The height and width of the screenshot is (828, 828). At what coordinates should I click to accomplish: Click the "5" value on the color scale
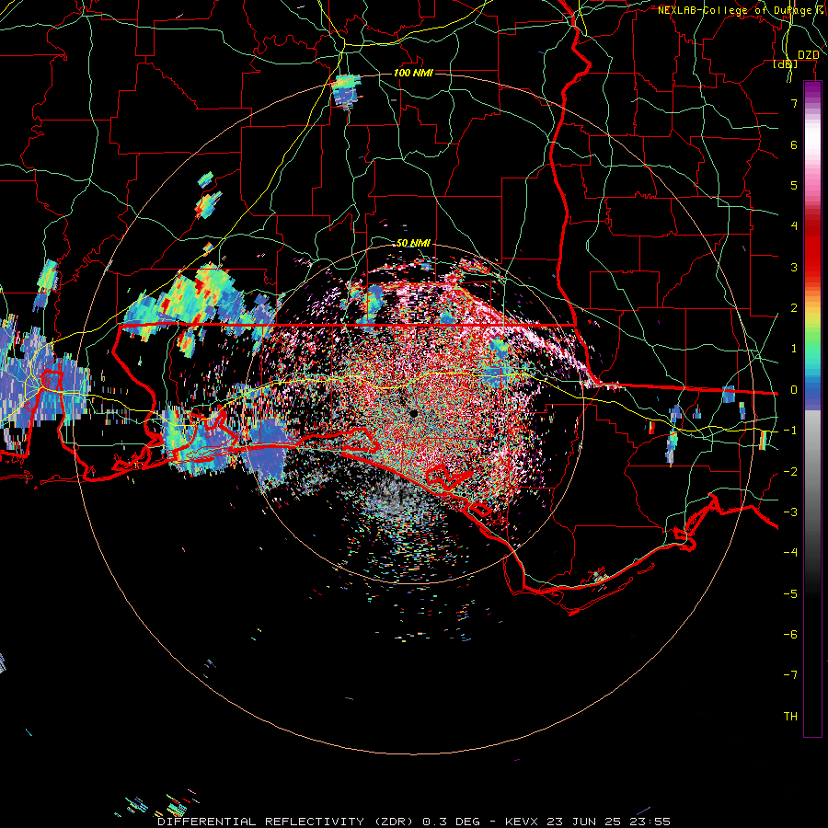794,185
